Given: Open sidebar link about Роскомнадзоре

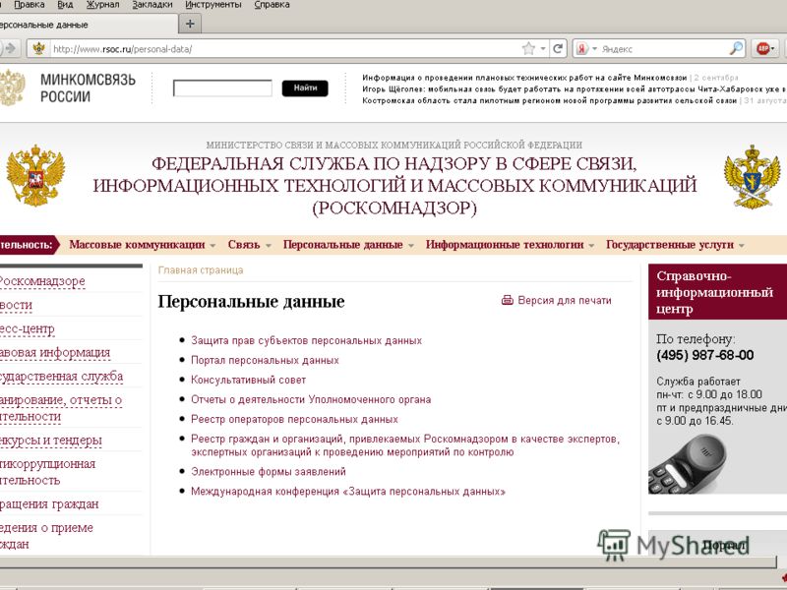Looking at the screenshot, I should click(x=42, y=281).
